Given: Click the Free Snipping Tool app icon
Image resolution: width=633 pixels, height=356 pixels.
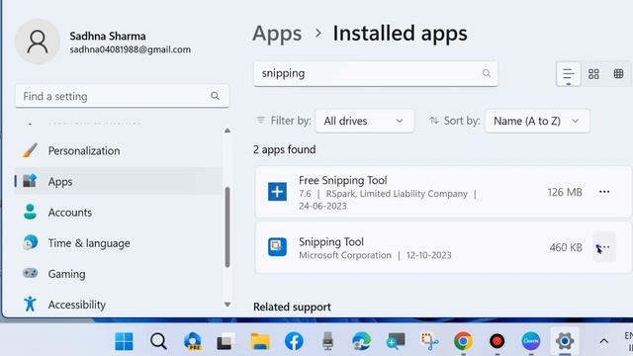Looking at the screenshot, I should tap(277, 192).
